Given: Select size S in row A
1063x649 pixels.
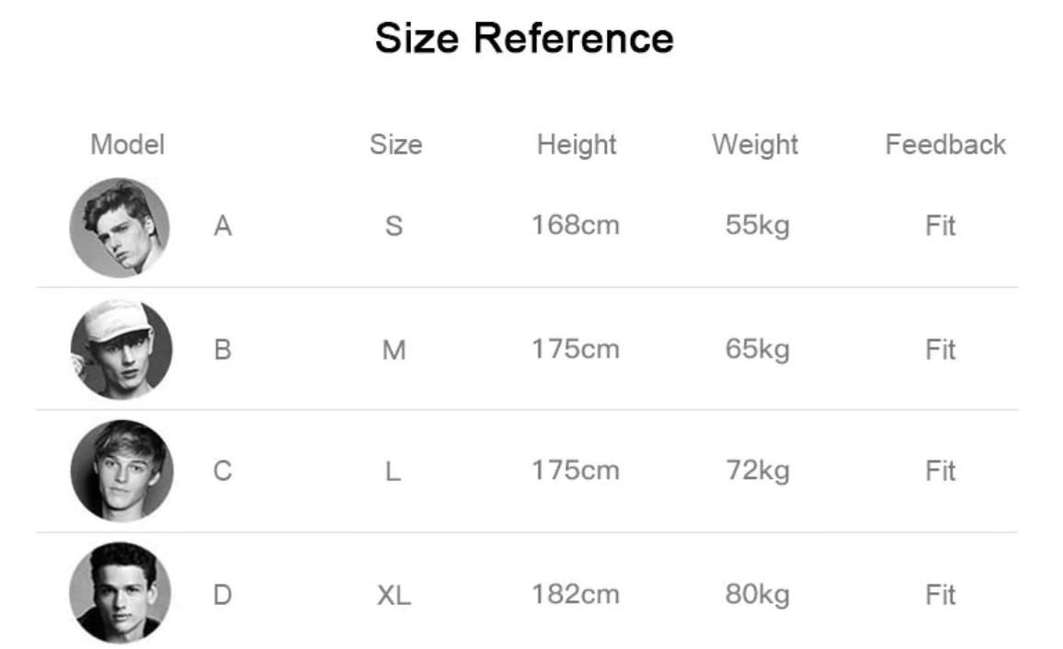Looking at the screenshot, I should pyautogui.click(x=394, y=226).
